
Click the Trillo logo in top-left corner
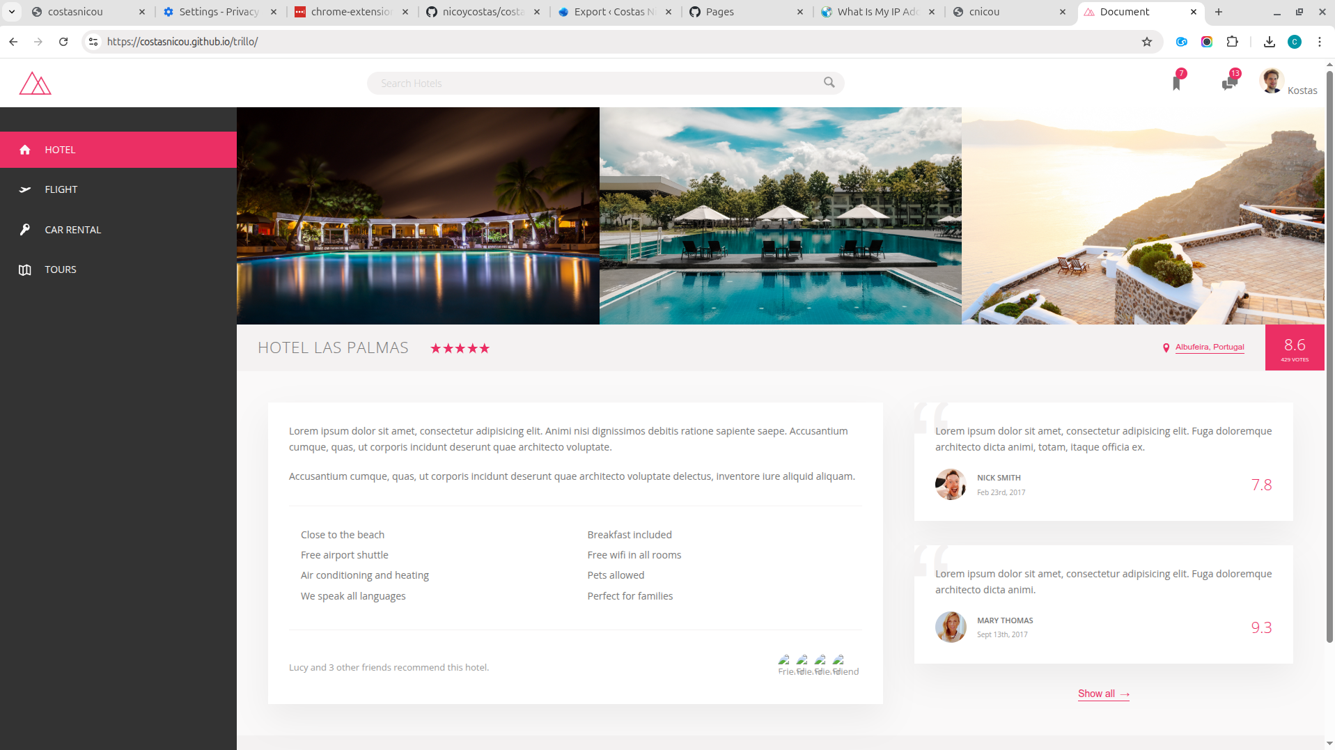(34, 82)
